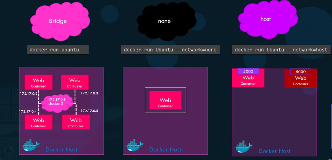
Task: Click the 172.17.0.4 IP address label
Action: click(28, 111)
